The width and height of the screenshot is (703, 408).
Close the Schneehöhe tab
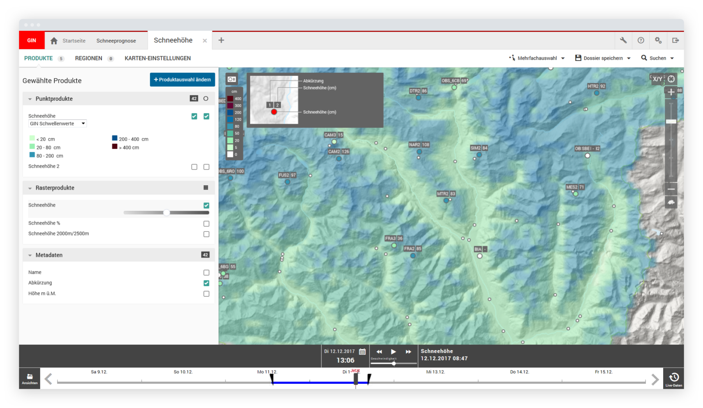[x=205, y=41]
